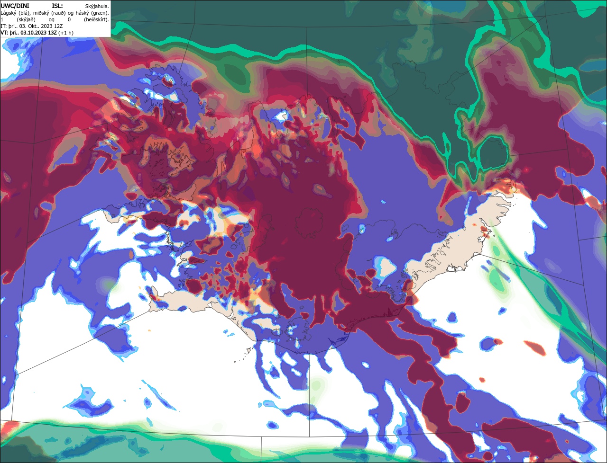Click '(skýjað)' in the legend

[x=26, y=20]
